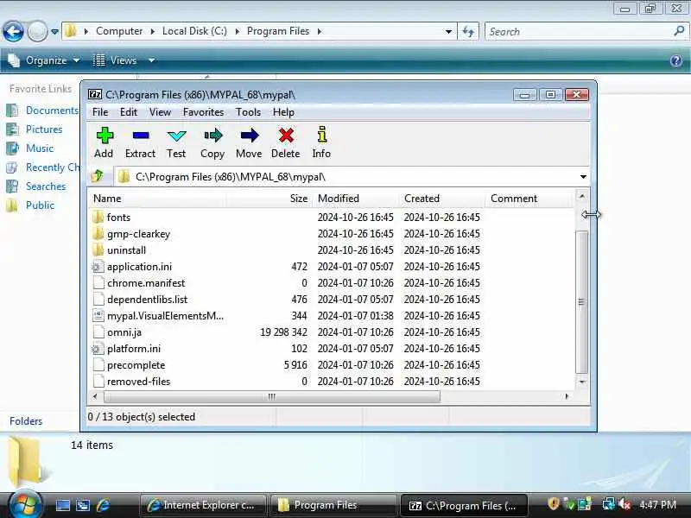691x518 pixels.
Task: Click the 7-Zip path address field
Action: 346,177
